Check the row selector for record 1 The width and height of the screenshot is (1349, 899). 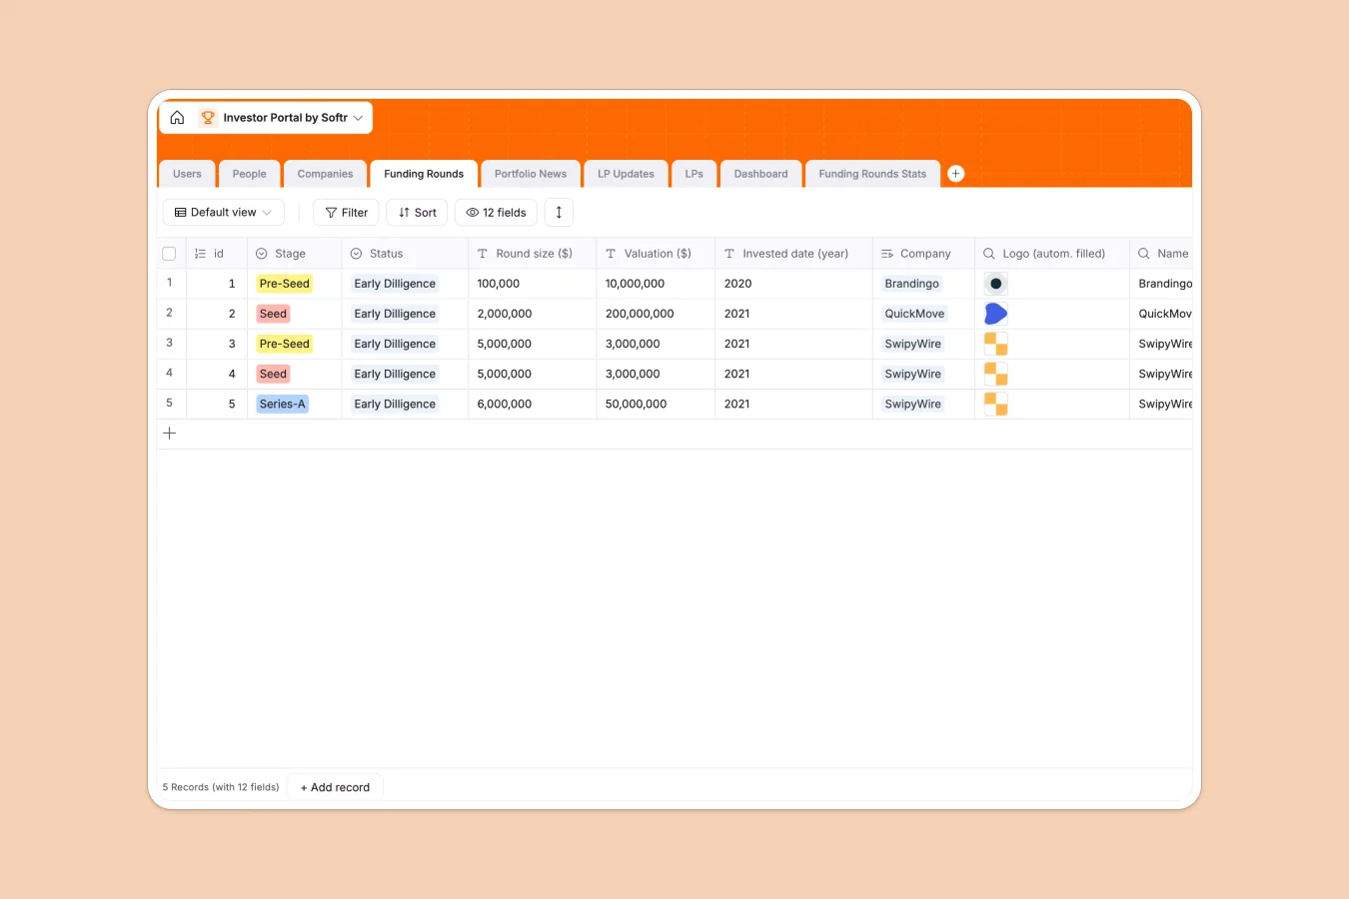169,283
